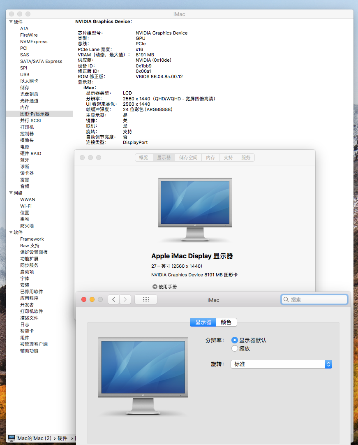Click the iMac computer icon in path bar
The image size is (358, 445).
click(x=12, y=438)
